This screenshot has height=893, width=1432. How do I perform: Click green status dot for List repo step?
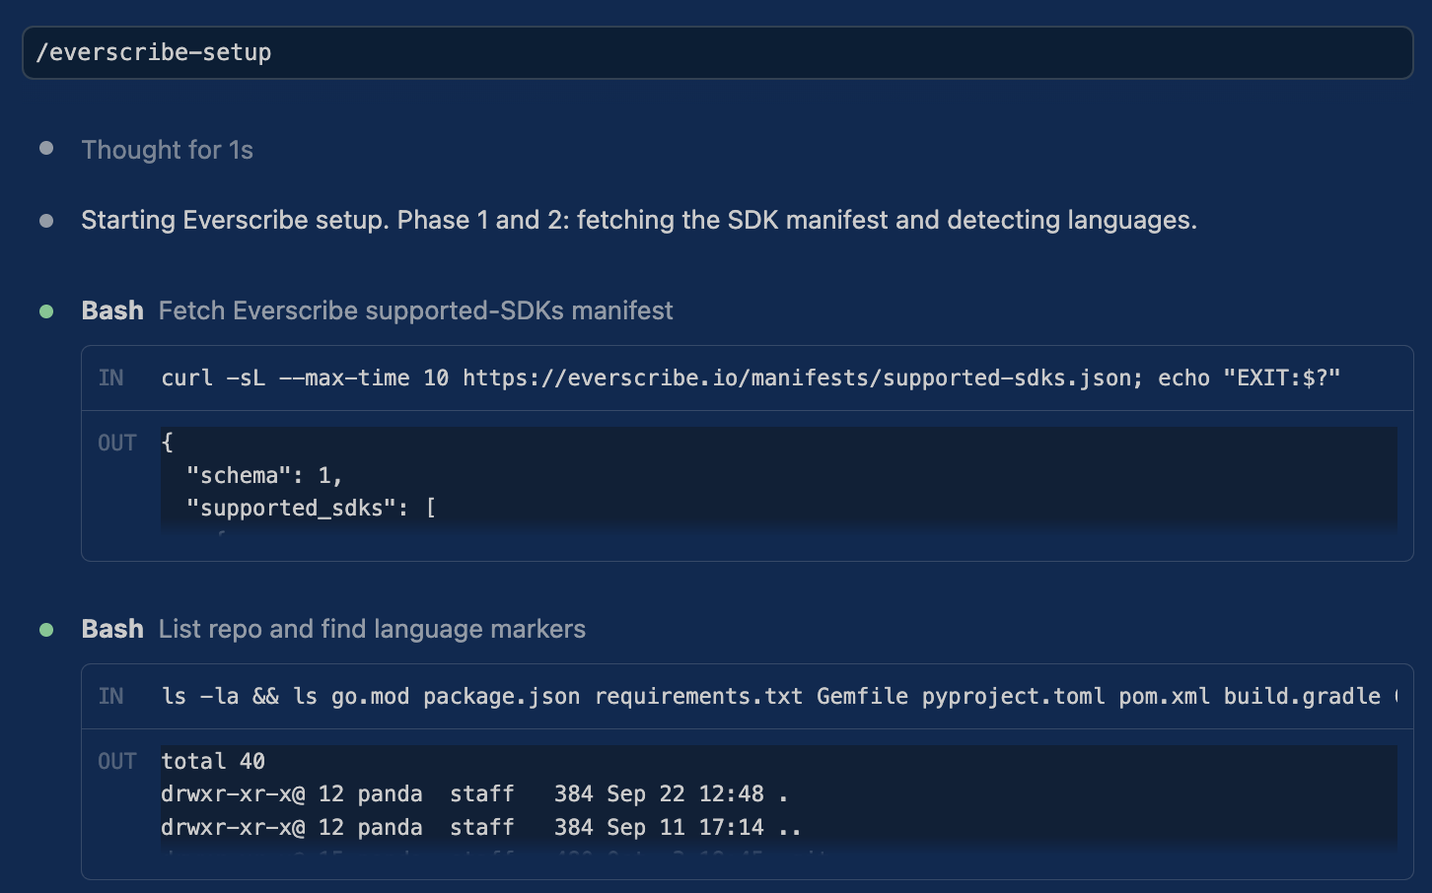(46, 630)
